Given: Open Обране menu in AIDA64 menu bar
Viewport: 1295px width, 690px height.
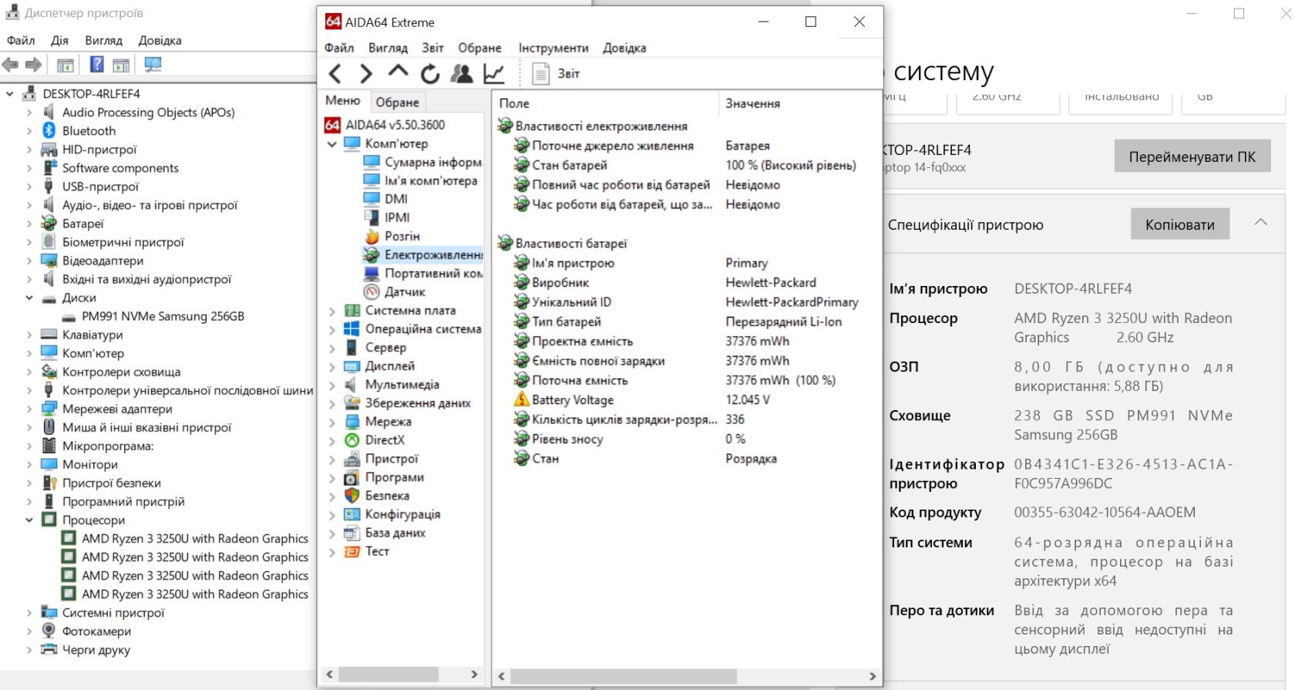Looking at the screenshot, I should coord(479,48).
